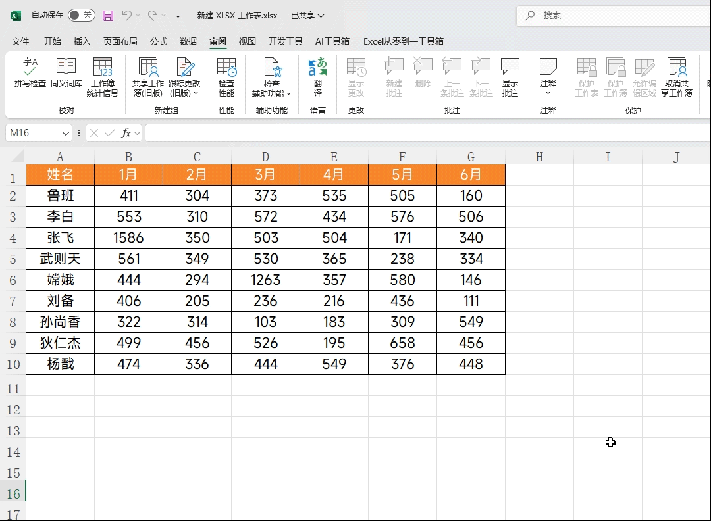Open 工作簿统计信息 workbook statistics
Screen dimensions: 711x521
tap(103, 67)
